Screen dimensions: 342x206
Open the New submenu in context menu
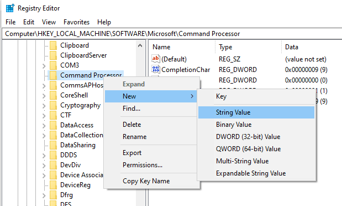coord(151,96)
